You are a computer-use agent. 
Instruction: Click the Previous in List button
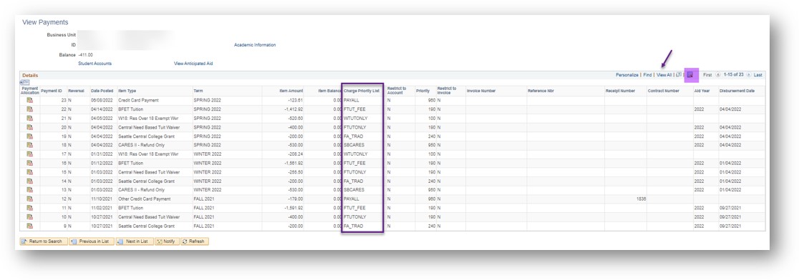click(x=92, y=241)
